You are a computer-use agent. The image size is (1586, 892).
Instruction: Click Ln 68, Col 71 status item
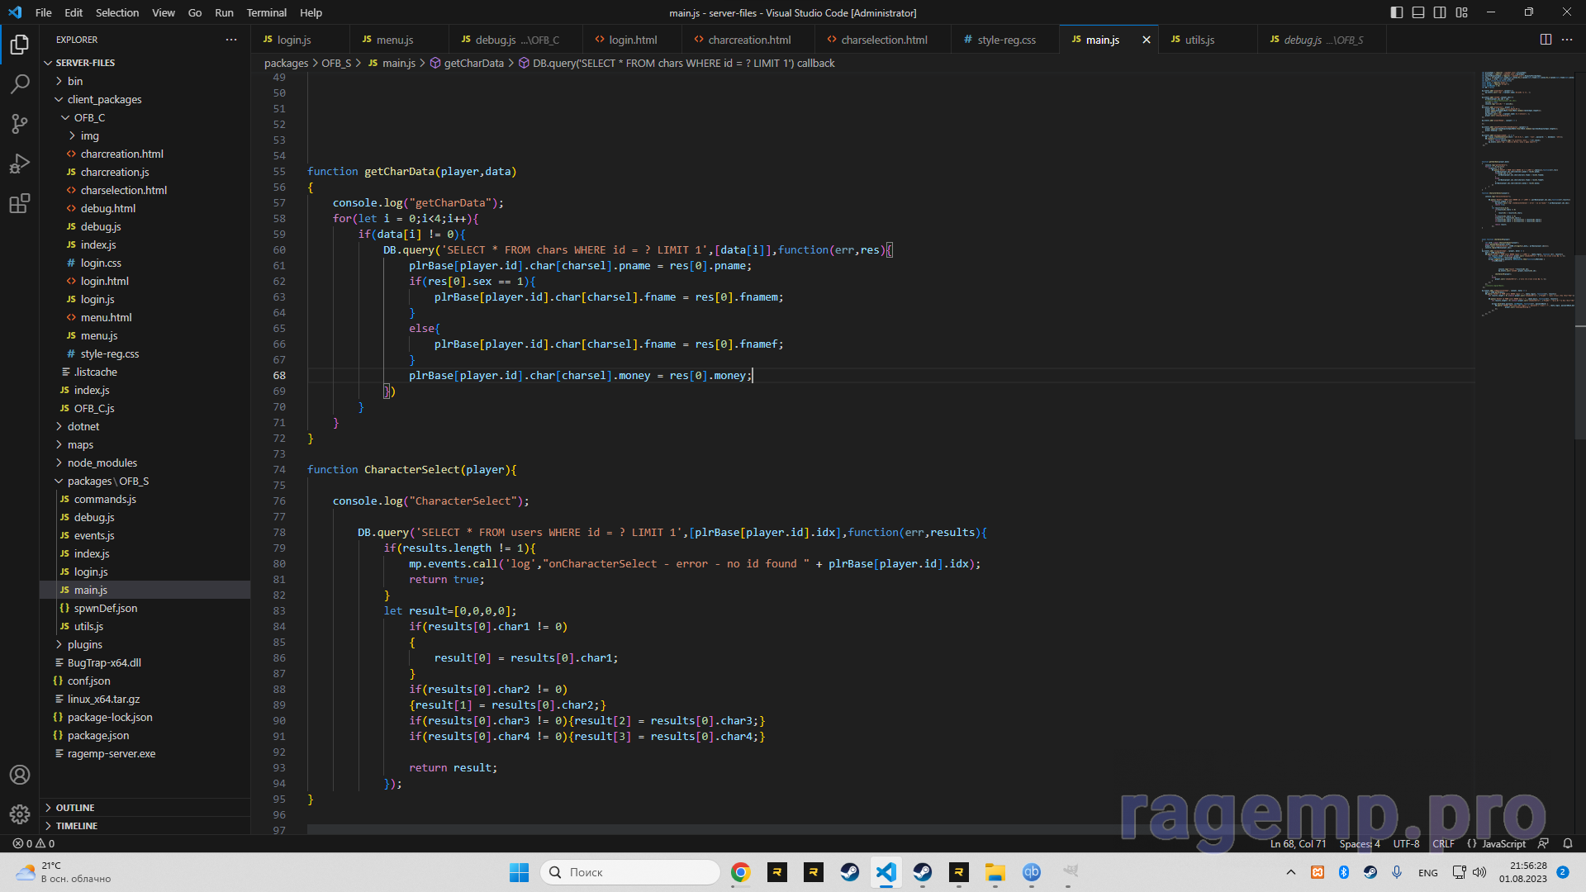pos(1298,843)
